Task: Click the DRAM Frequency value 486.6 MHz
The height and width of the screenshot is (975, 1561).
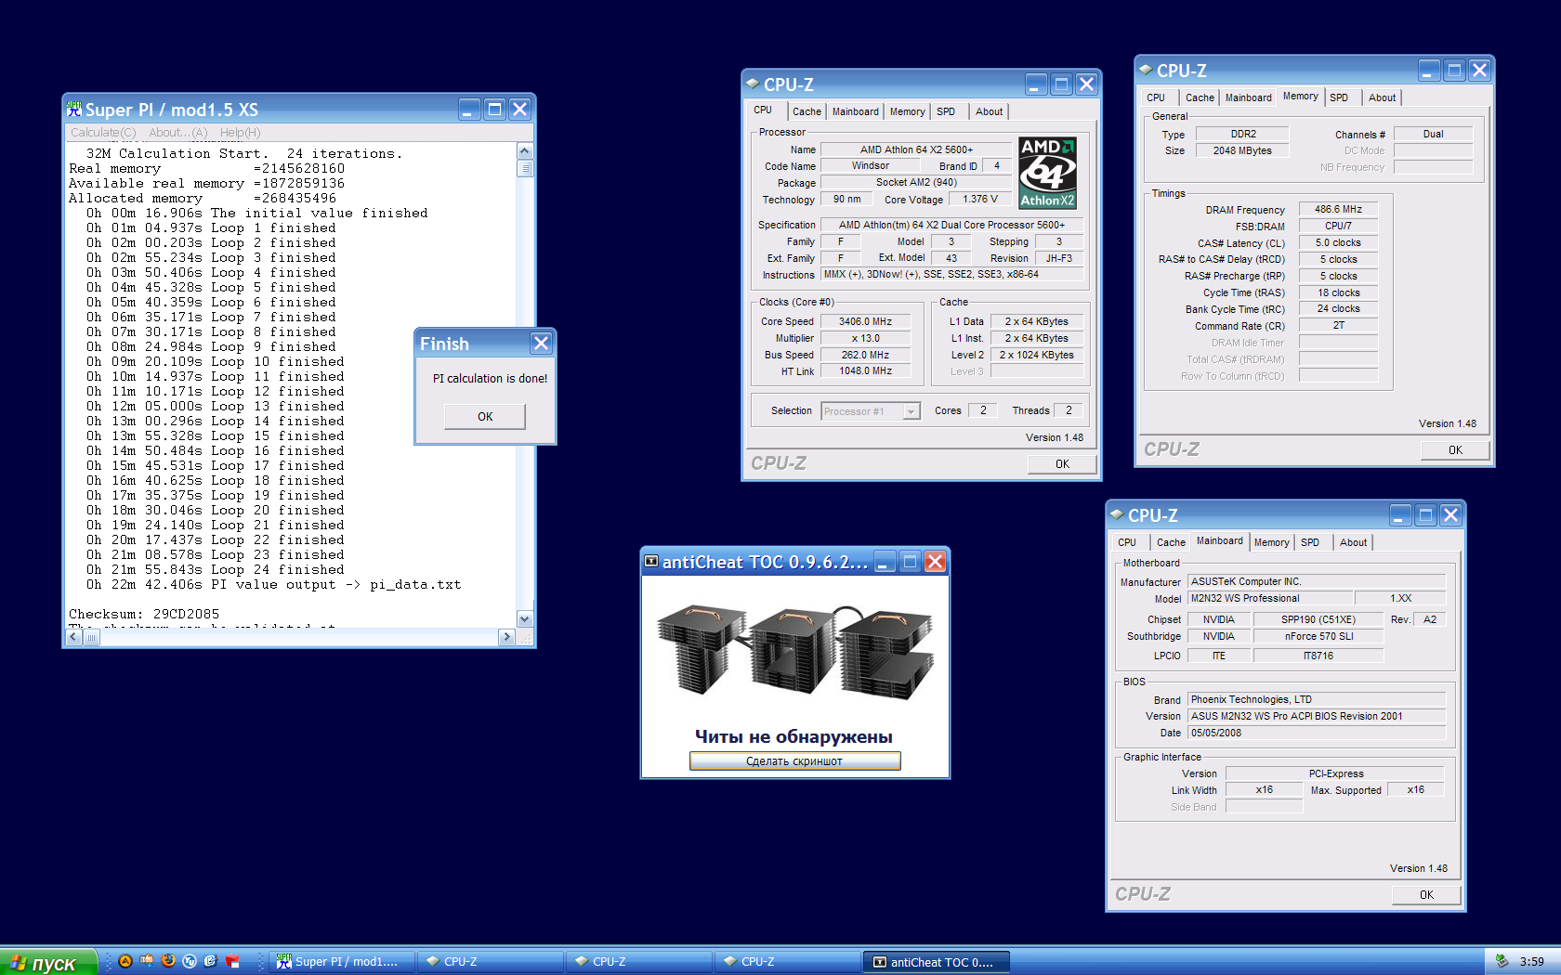Action: pos(1338,209)
